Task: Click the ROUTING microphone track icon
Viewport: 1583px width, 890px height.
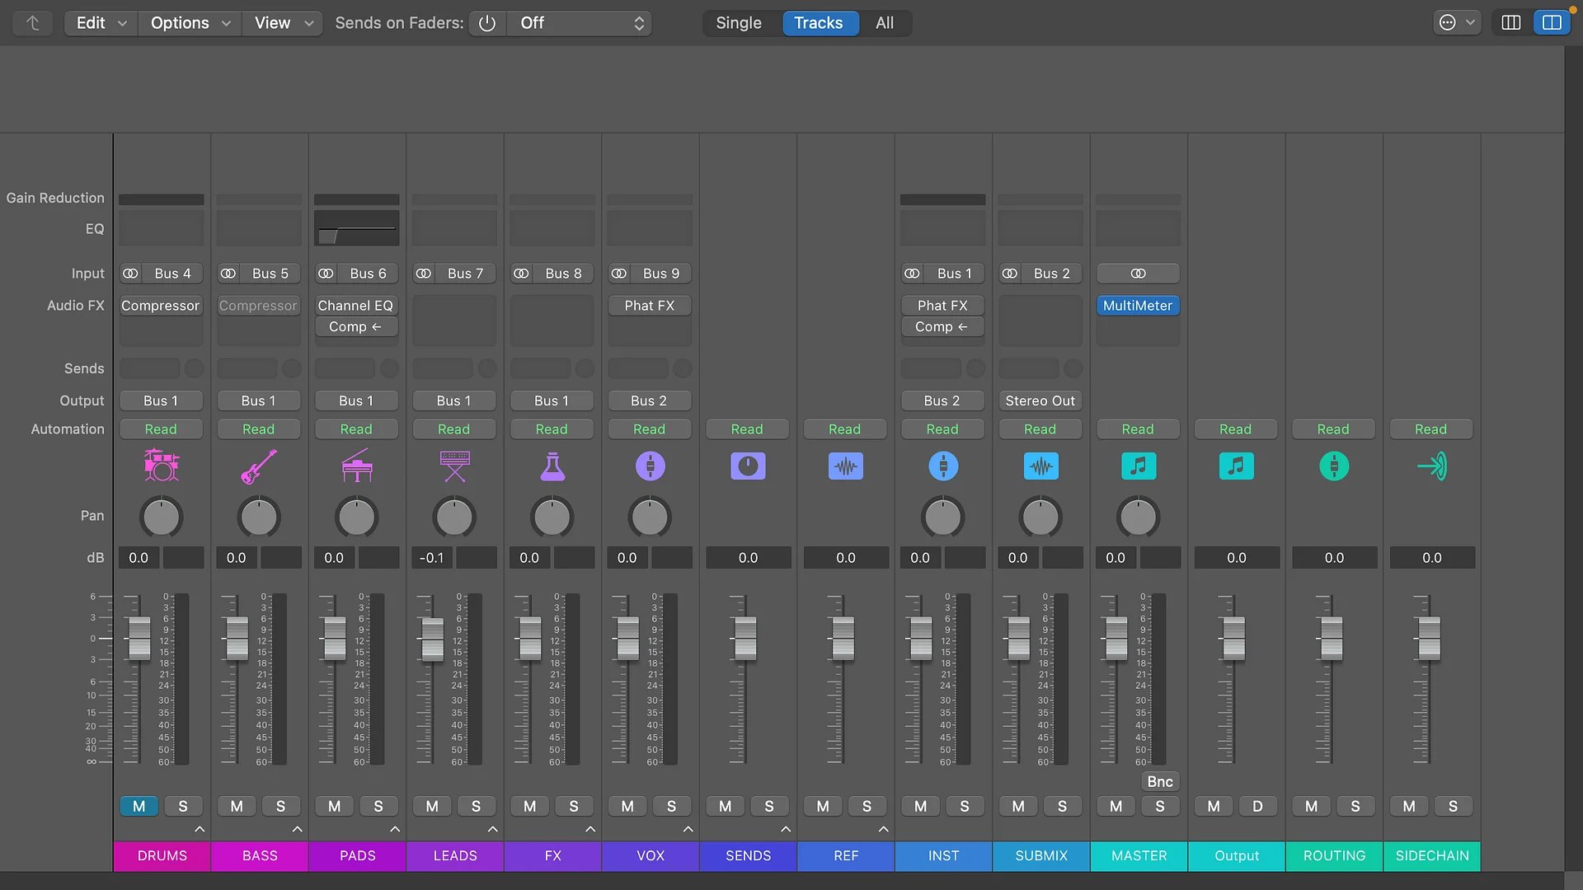Action: [x=1334, y=466]
